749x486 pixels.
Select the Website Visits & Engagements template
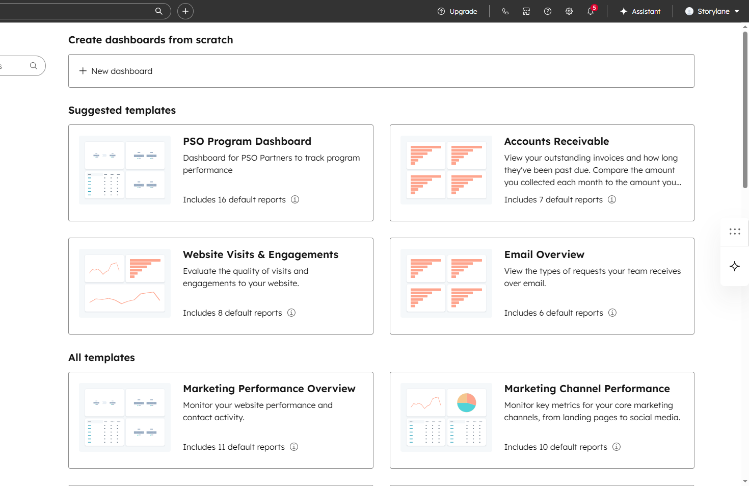(260, 254)
